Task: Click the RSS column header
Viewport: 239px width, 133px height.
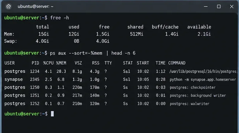Action: tap(96, 63)
